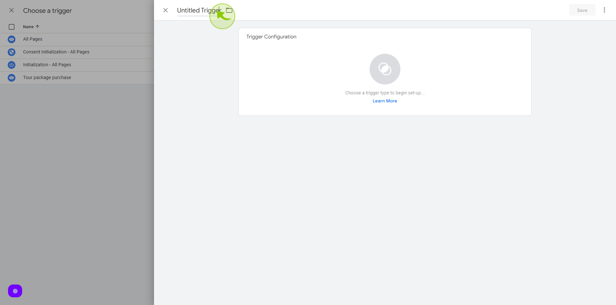Screen dimensions: 616x305
Task: Choose Initialization - All Pages trigger
Action: click(x=77, y=65)
